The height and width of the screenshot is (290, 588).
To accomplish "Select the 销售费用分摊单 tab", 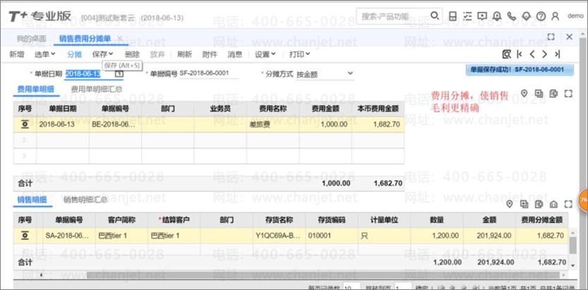I will click(x=85, y=39).
